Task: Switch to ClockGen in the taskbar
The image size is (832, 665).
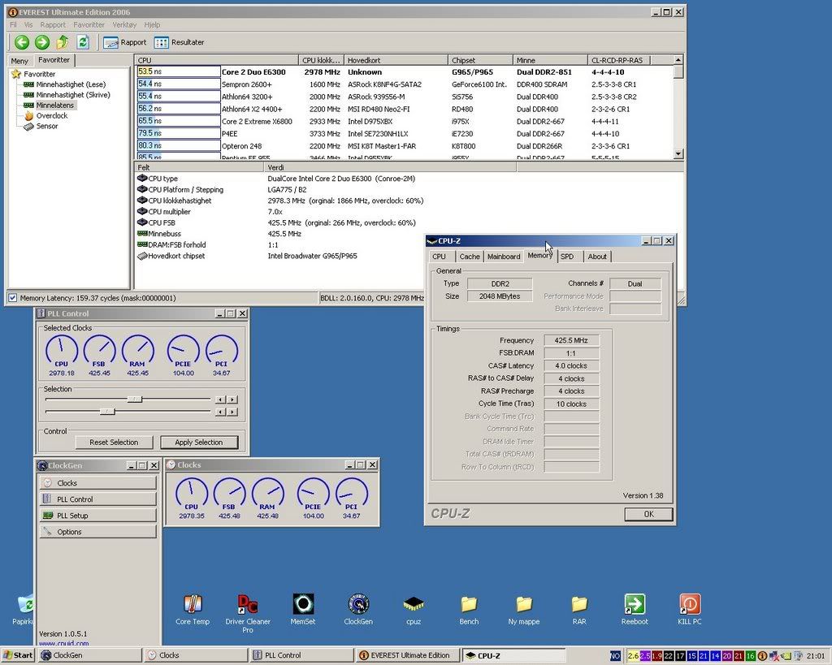Action: click(90, 655)
